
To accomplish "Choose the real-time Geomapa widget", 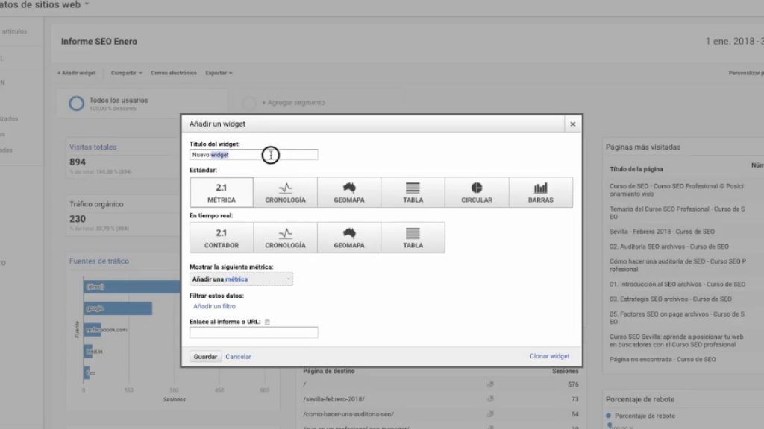I will pyautogui.click(x=349, y=238).
